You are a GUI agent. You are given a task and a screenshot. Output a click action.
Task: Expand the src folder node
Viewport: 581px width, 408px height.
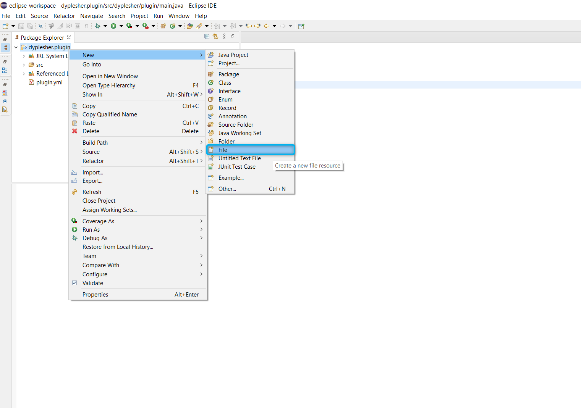[24, 65]
